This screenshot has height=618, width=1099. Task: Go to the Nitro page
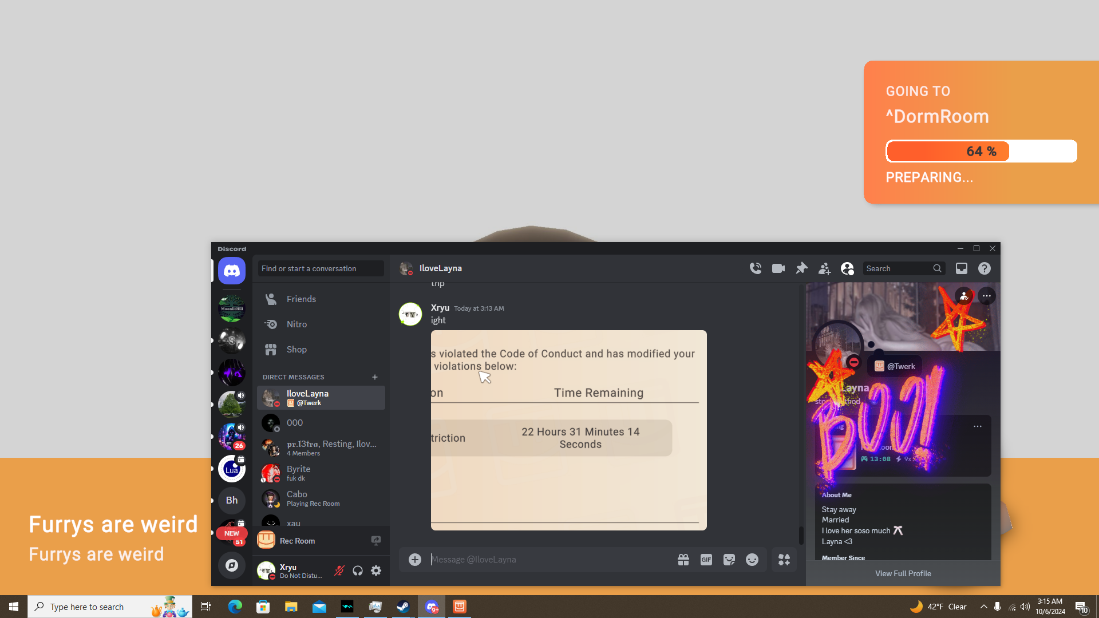[297, 324]
